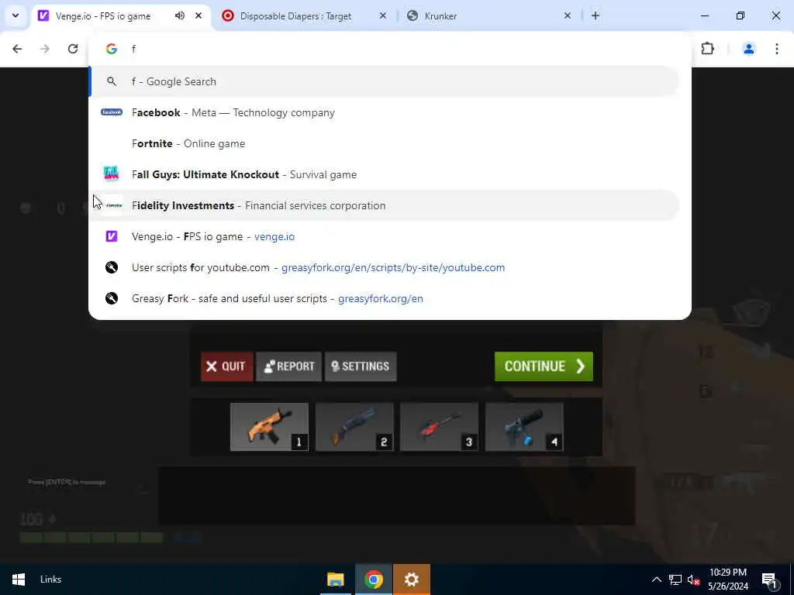The image size is (794, 595).
Task: Click the Google icon in address bar
Action: [112, 49]
